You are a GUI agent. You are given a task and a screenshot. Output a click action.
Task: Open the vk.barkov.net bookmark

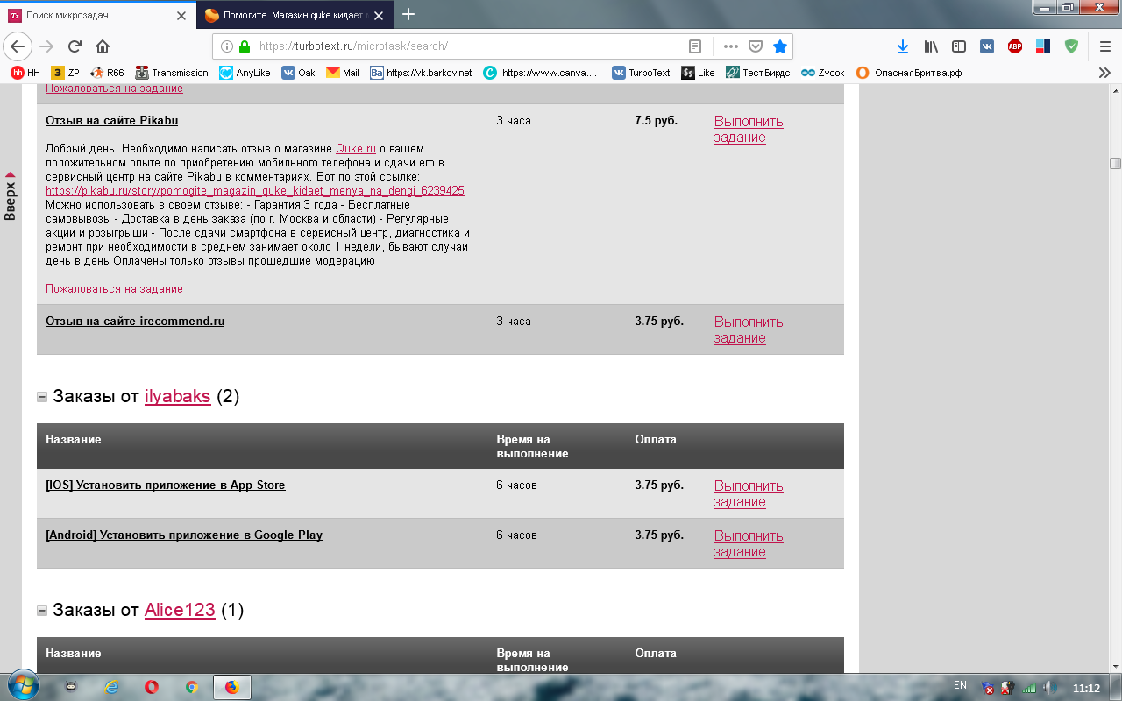coord(421,73)
